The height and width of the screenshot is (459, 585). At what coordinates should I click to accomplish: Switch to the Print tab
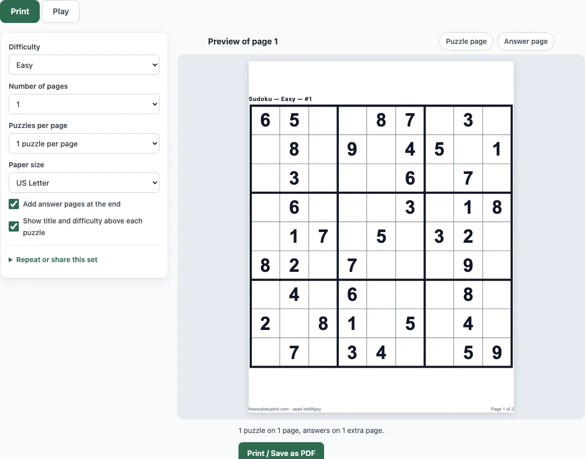tap(20, 11)
